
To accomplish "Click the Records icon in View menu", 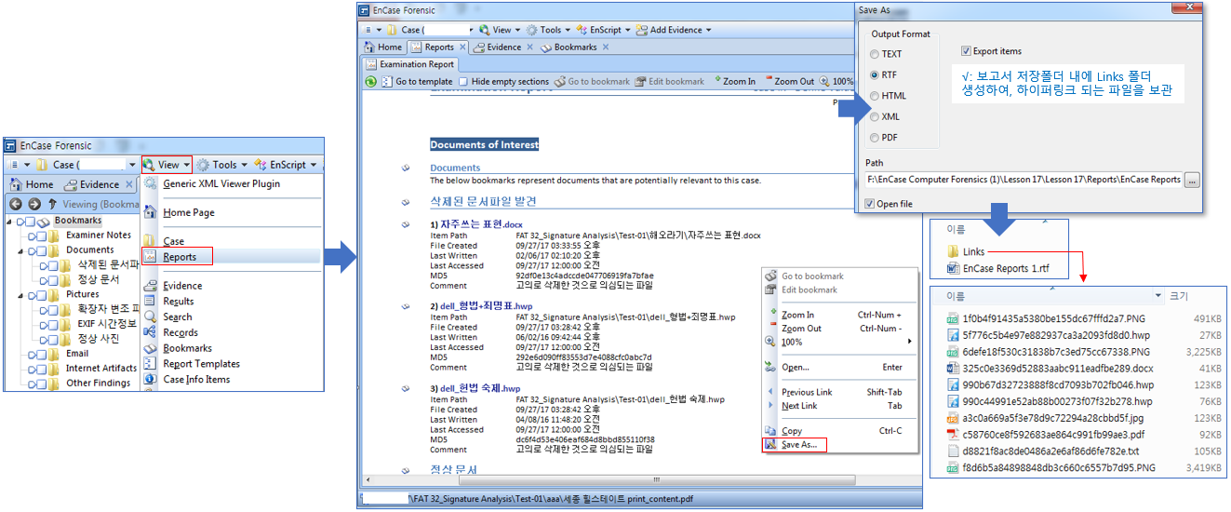I will click(150, 332).
